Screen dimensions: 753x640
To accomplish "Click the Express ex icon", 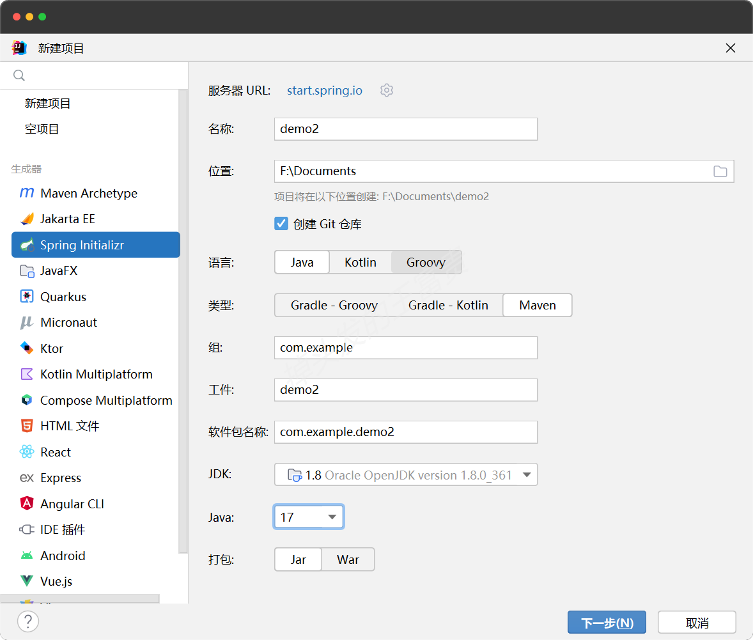I will (27, 478).
